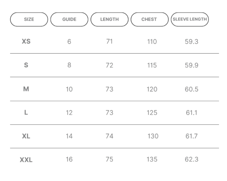Click the sleeve length value 60.5
227x181 pixels.
pyautogui.click(x=191, y=89)
